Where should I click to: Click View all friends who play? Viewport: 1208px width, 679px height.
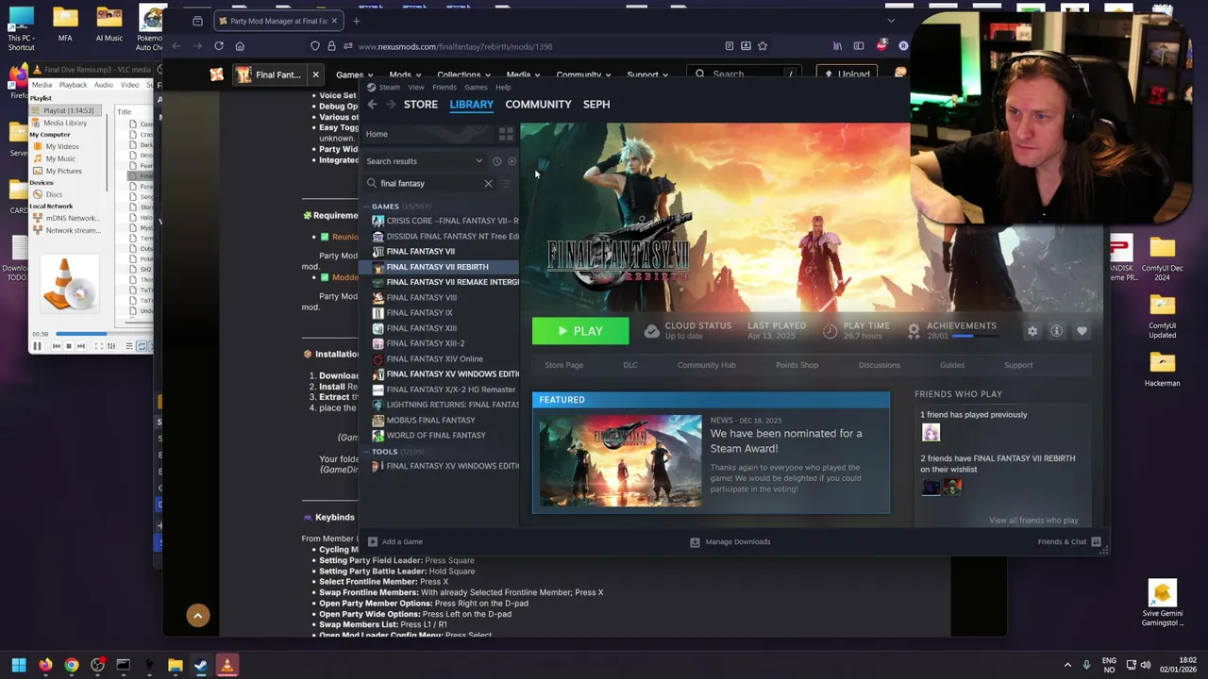pyautogui.click(x=1033, y=521)
